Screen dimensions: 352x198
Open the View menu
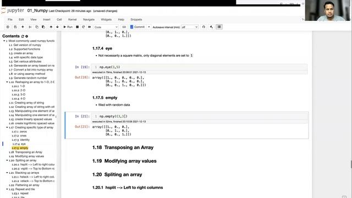pyautogui.click(x=33, y=20)
